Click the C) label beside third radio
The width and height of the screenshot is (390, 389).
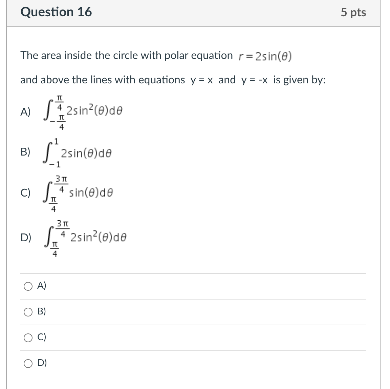(x=42, y=337)
